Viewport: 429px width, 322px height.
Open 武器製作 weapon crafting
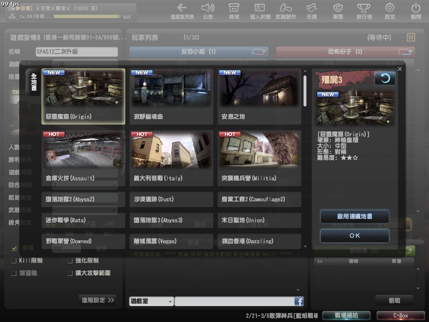[x=286, y=11]
